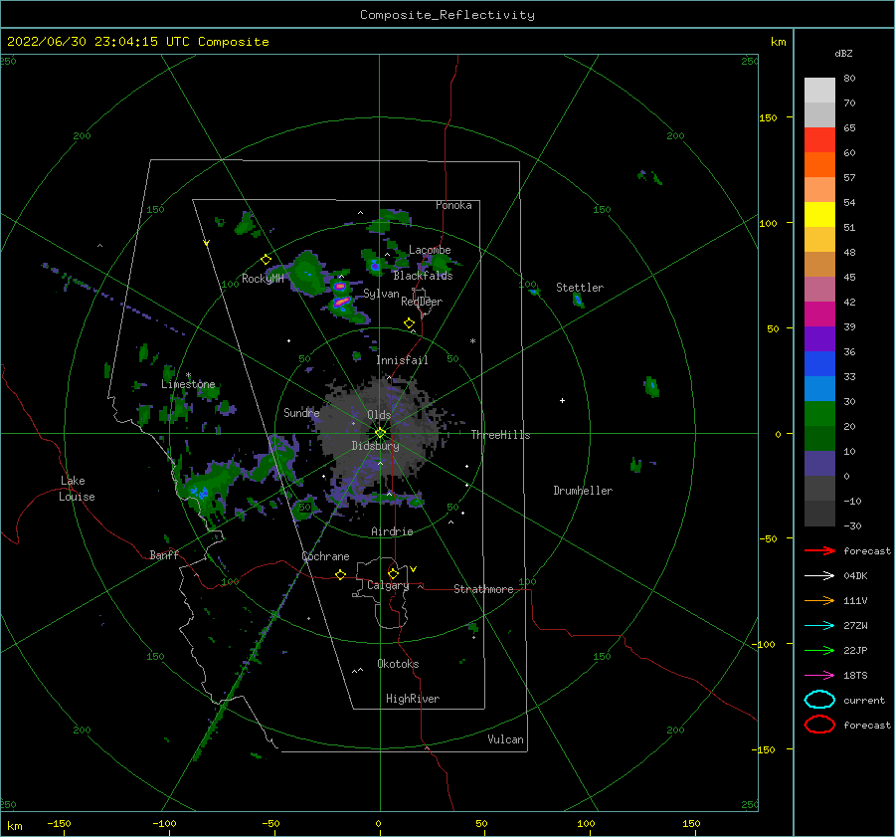Click the white 04DK arrow icon

pos(819,576)
